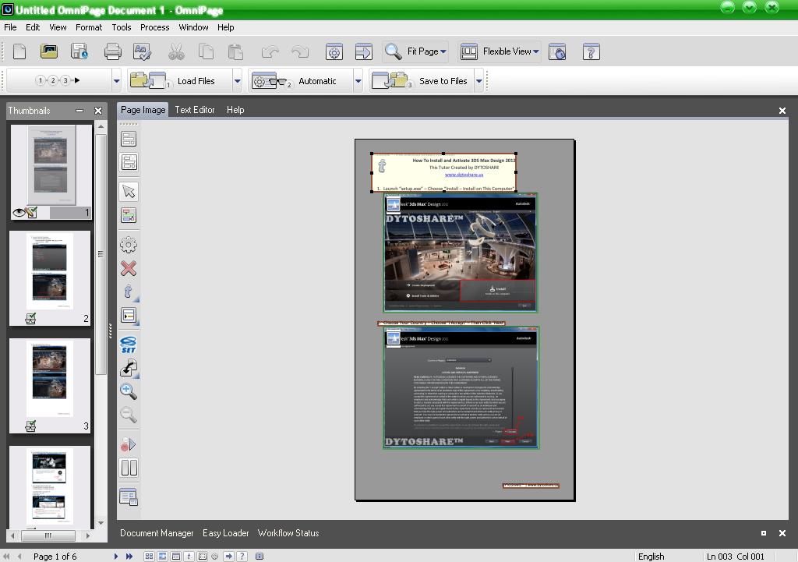Go to next page arrow
The image size is (798, 562).
[116, 557]
